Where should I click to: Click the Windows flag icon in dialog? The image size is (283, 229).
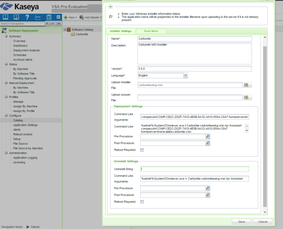pyautogui.click(x=111, y=17)
